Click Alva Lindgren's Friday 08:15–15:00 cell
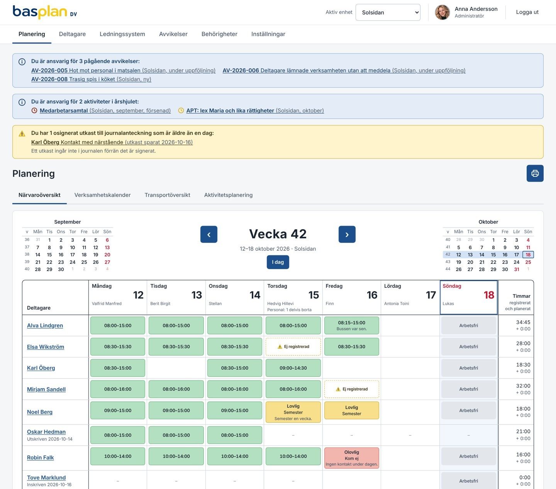The width and height of the screenshot is (556, 489). tap(352, 326)
